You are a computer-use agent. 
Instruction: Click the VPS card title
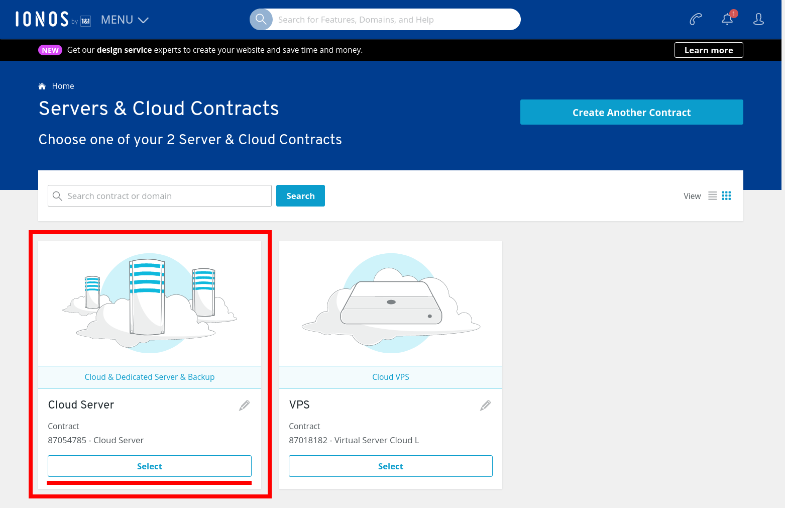pyautogui.click(x=299, y=405)
